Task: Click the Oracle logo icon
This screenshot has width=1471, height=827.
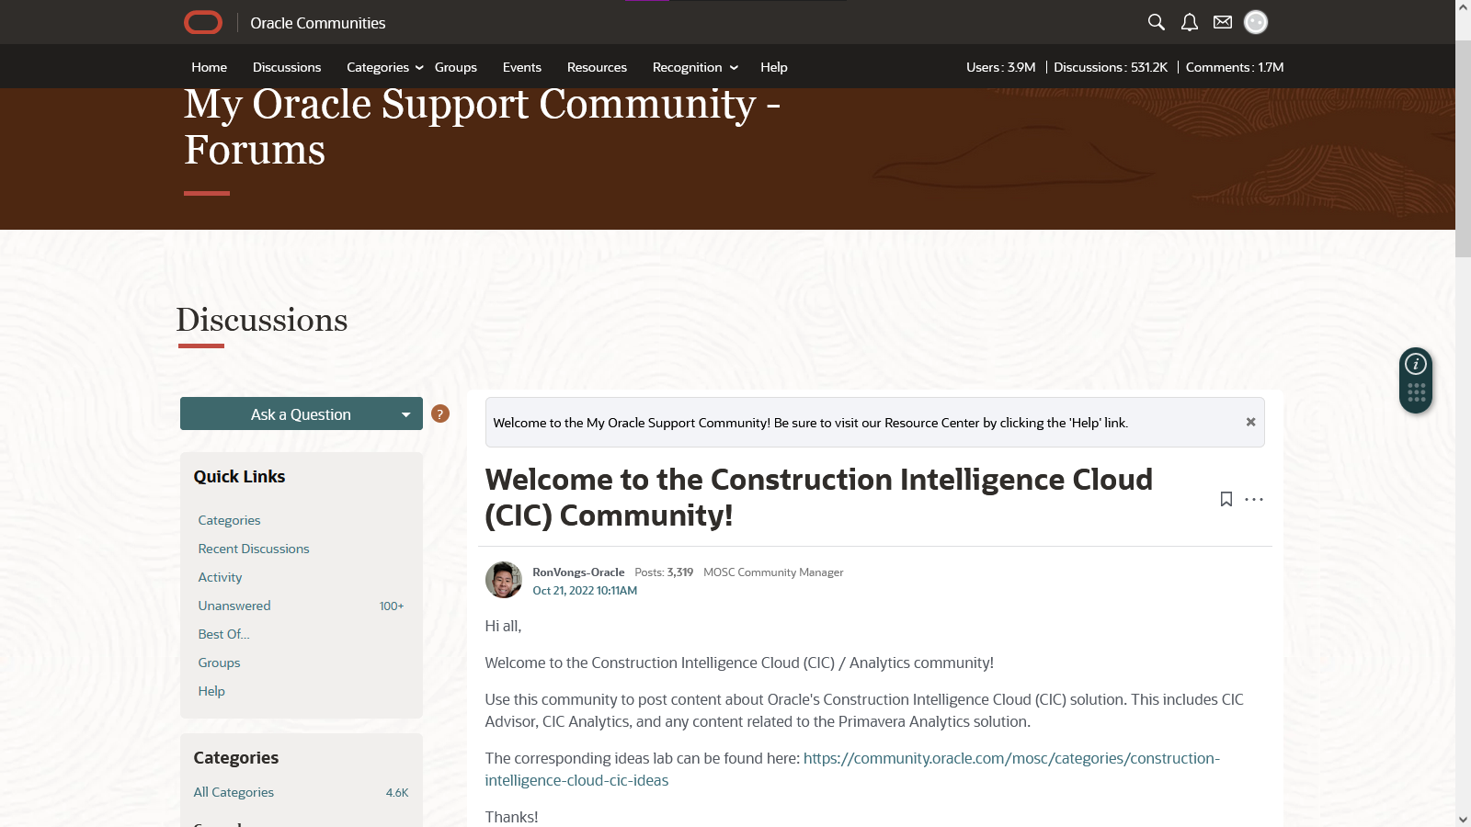Action: (x=203, y=22)
